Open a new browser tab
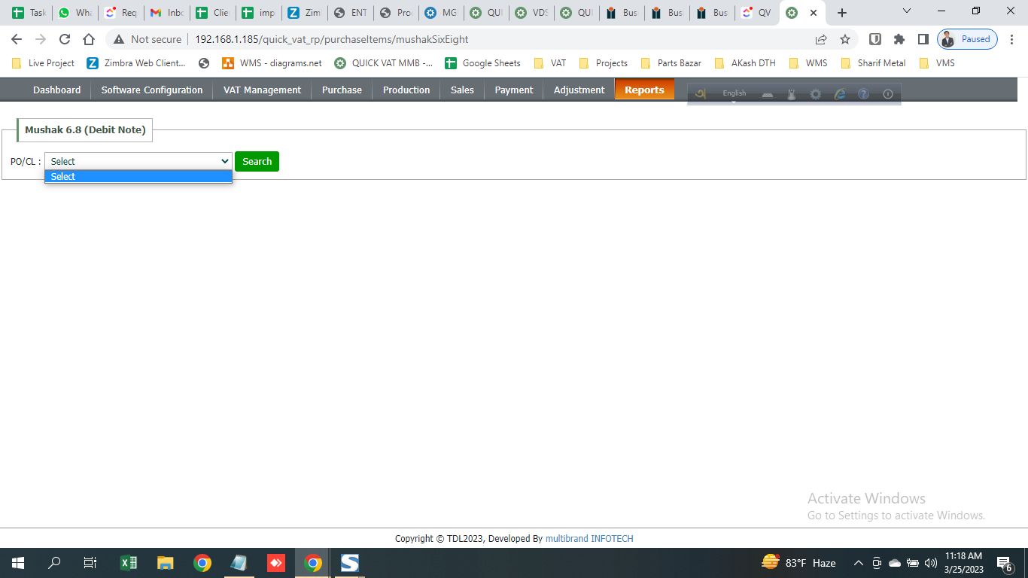 coord(842,13)
